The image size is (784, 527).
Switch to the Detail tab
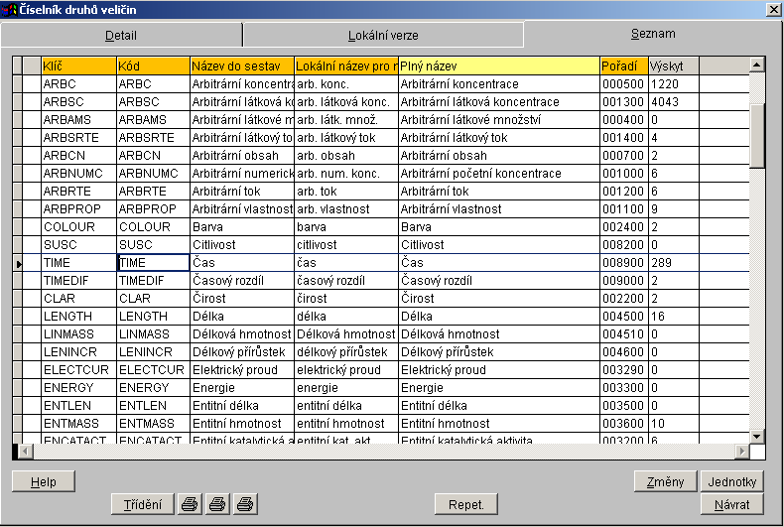(x=120, y=35)
